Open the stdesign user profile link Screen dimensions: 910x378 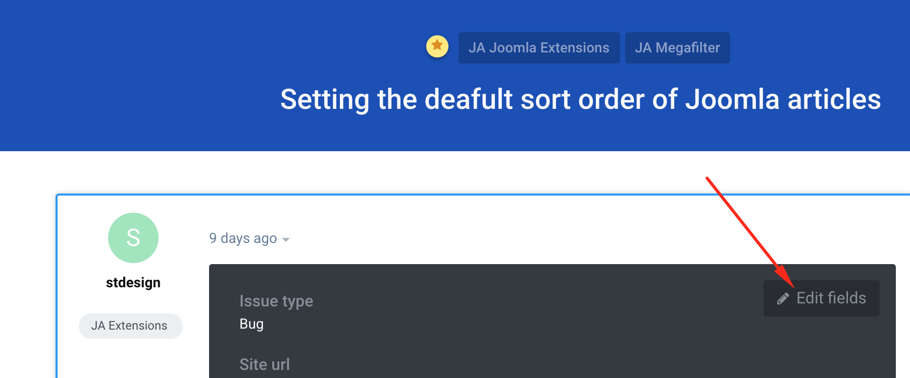click(x=133, y=283)
